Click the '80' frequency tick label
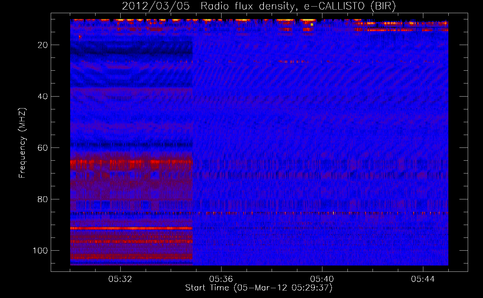Image resolution: width=483 pixels, height=298 pixels. [x=43, y=199]
